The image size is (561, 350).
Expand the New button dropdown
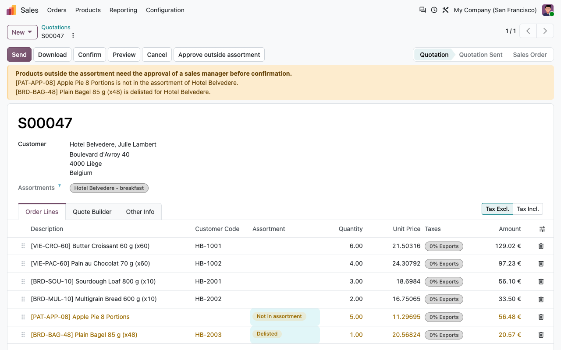tap(22, 32)
